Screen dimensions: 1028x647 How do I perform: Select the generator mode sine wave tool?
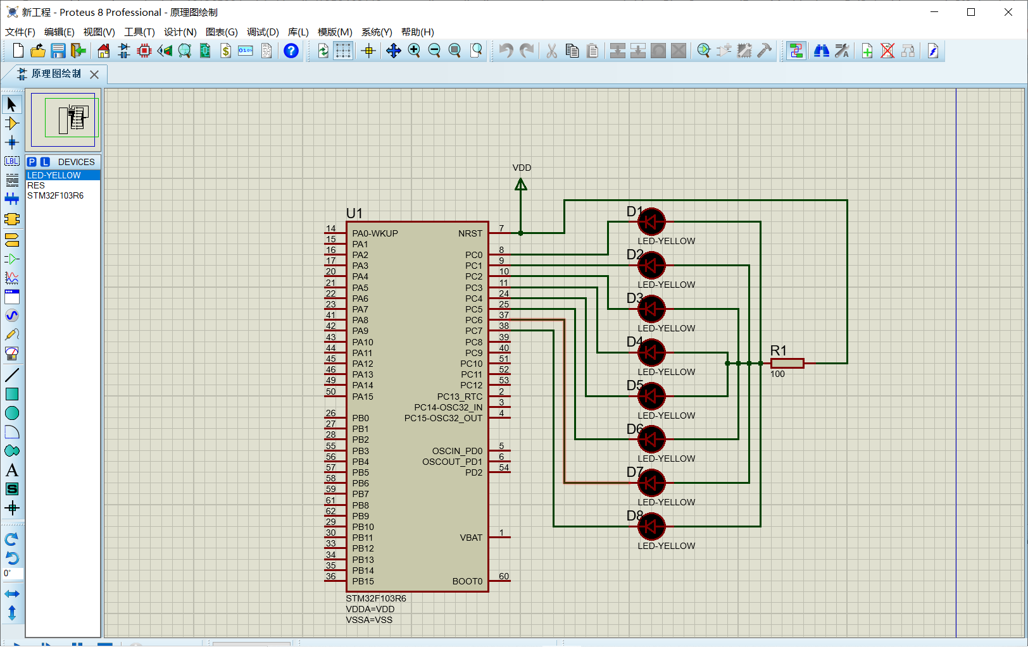12,315
